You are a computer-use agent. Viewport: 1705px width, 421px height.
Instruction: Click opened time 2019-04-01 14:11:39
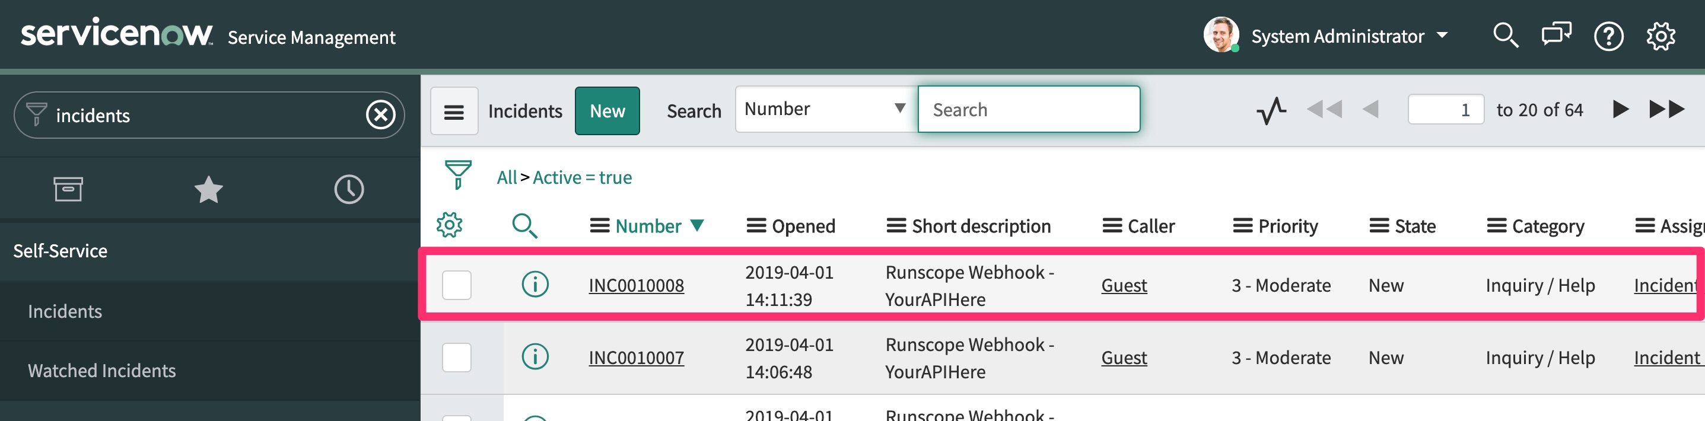pos(789,285)
